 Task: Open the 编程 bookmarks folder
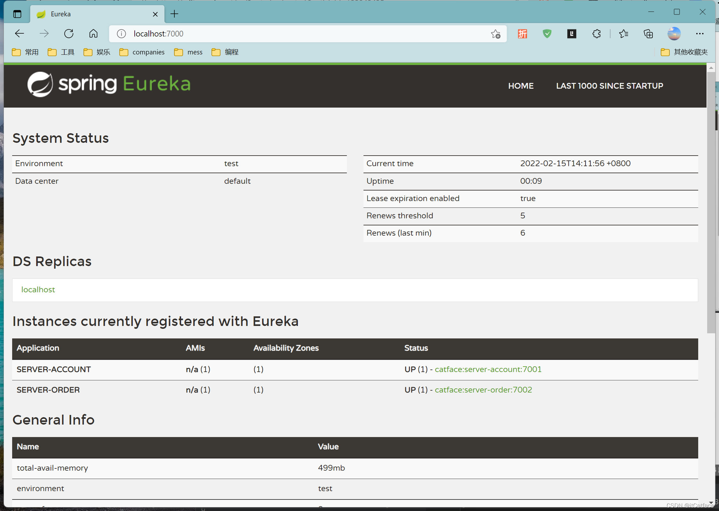225,52
